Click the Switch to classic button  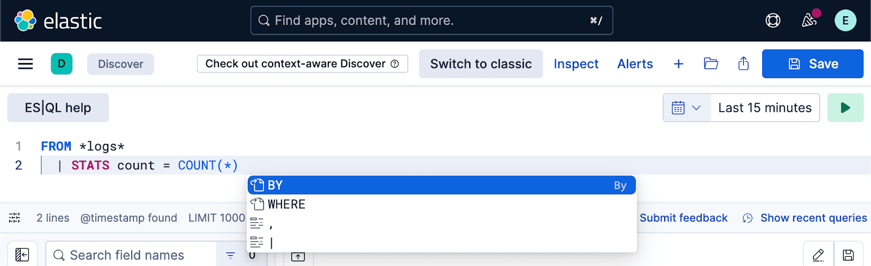click(x=481, y=64)
